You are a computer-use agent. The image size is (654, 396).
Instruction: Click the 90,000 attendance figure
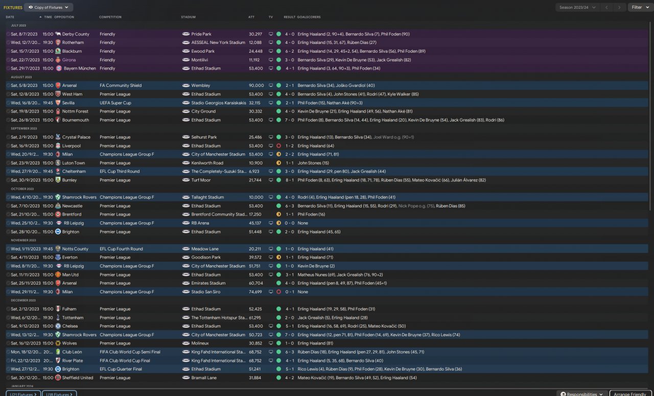pyautogui.click(x=256, y=85)
